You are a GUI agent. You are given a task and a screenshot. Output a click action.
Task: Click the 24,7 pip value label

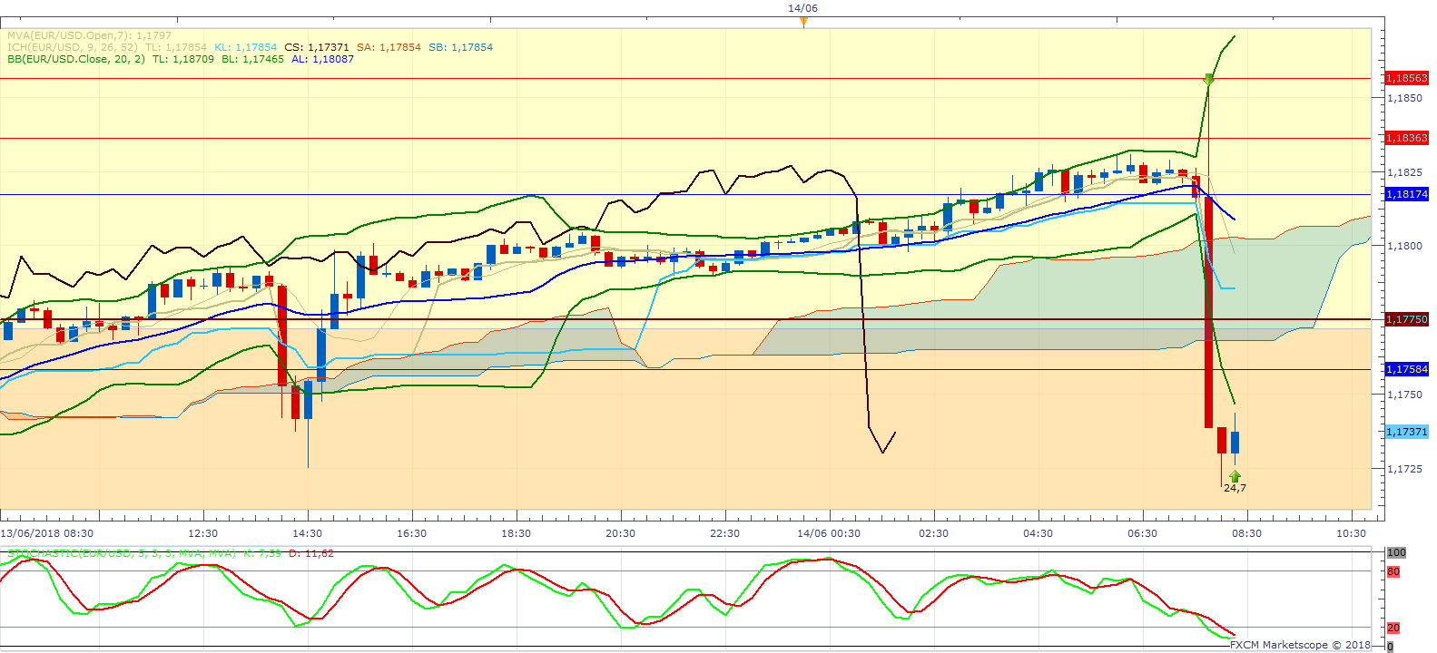(x=1235, y=488)
